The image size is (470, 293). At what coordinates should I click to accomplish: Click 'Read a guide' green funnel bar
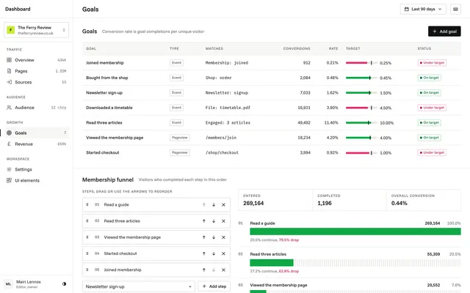click(355, 231)
